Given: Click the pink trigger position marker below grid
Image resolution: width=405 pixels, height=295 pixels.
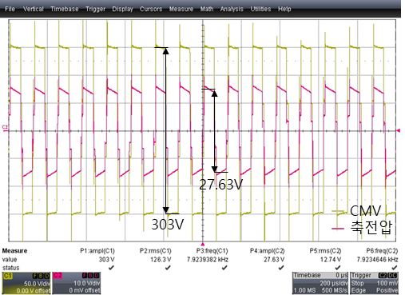Looking at the screenshot, I should 203,244.
